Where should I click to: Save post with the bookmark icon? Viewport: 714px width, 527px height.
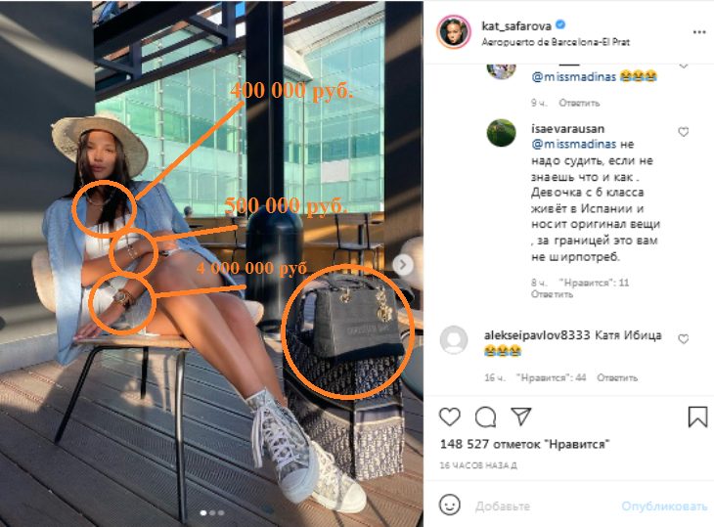pyautogui.click(x=697, y=417)
